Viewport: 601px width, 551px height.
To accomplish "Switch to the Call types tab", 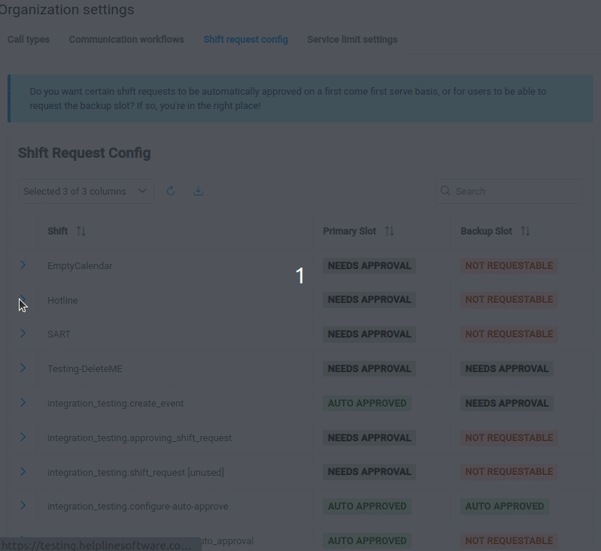I will pos(29,40).
